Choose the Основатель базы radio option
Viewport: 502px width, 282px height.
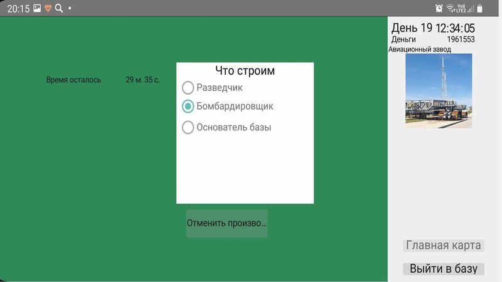click(x=188, y=127)
